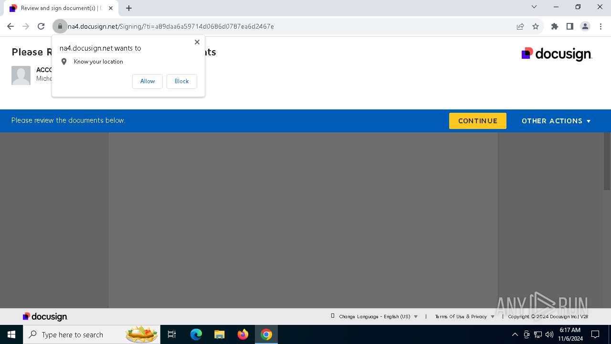The width and height of the screenshot is (611, 344).
Task: Allow location access for docusign
Action: pyautogui.click(x=147, y=81)
